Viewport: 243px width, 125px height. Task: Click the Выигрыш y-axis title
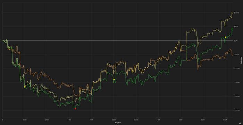point(241,60)
